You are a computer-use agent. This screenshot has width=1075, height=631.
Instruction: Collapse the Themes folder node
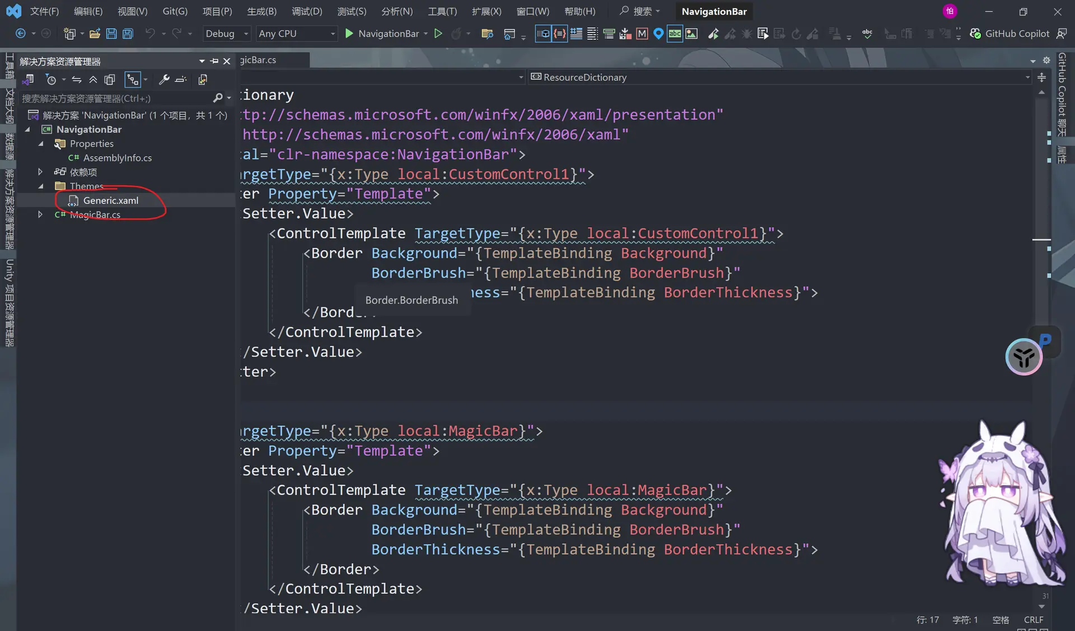click(41, 186)
